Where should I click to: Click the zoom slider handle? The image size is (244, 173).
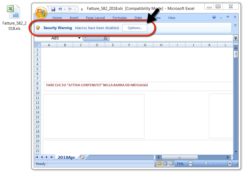click(206, 163)
